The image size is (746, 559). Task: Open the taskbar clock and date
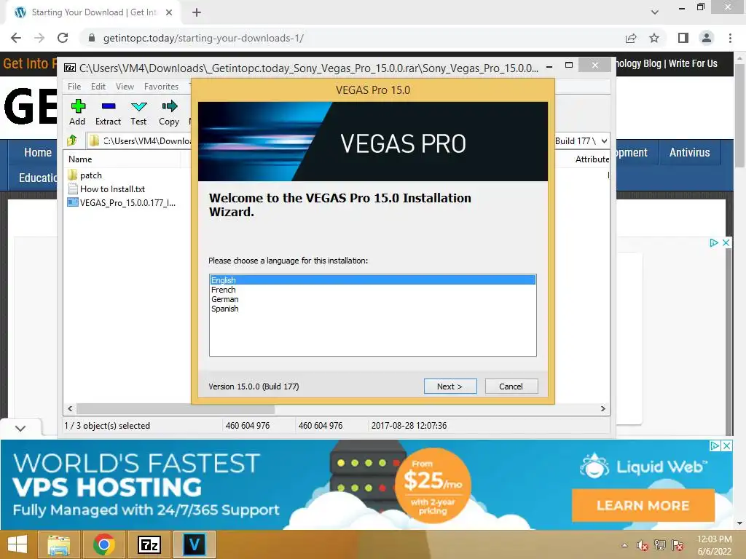click(714, 545)
